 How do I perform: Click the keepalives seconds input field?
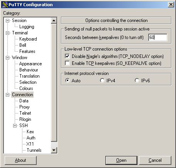coord(158,37)
